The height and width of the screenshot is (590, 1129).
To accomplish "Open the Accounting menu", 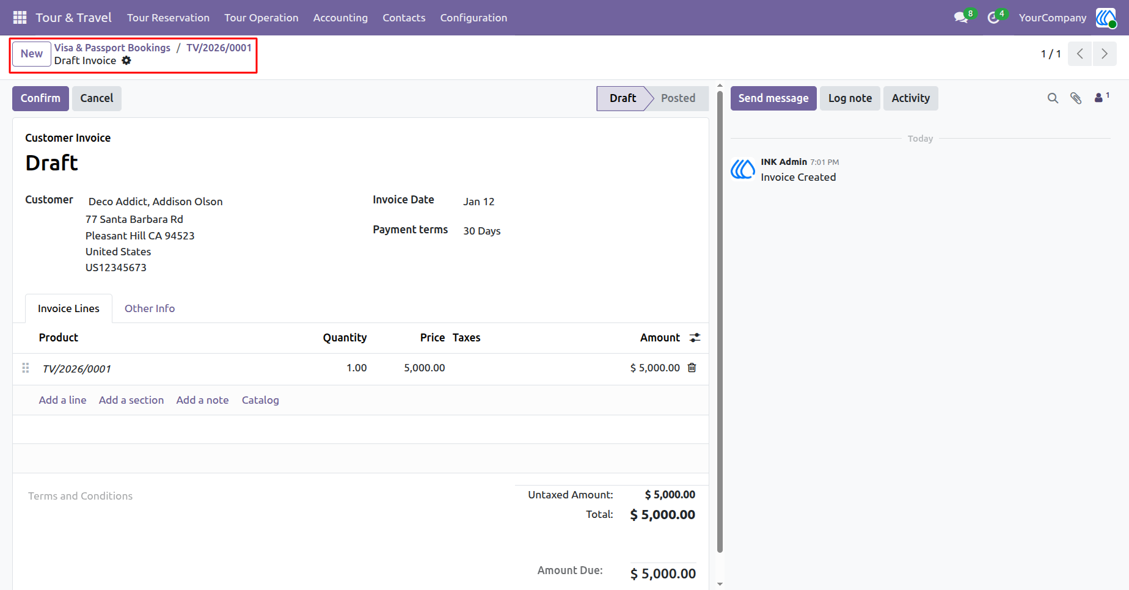I will 340,18.
